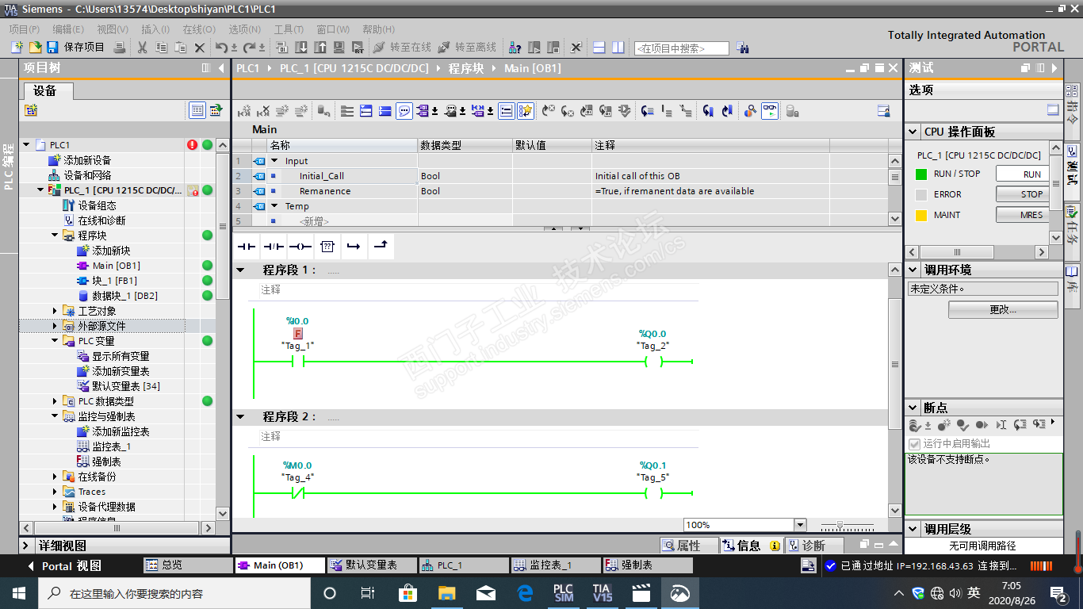Open Microsoft Edge from the taskbar
Image resolution: width=1083 pixels, height=609 pixels.
(x=525, y=593)
